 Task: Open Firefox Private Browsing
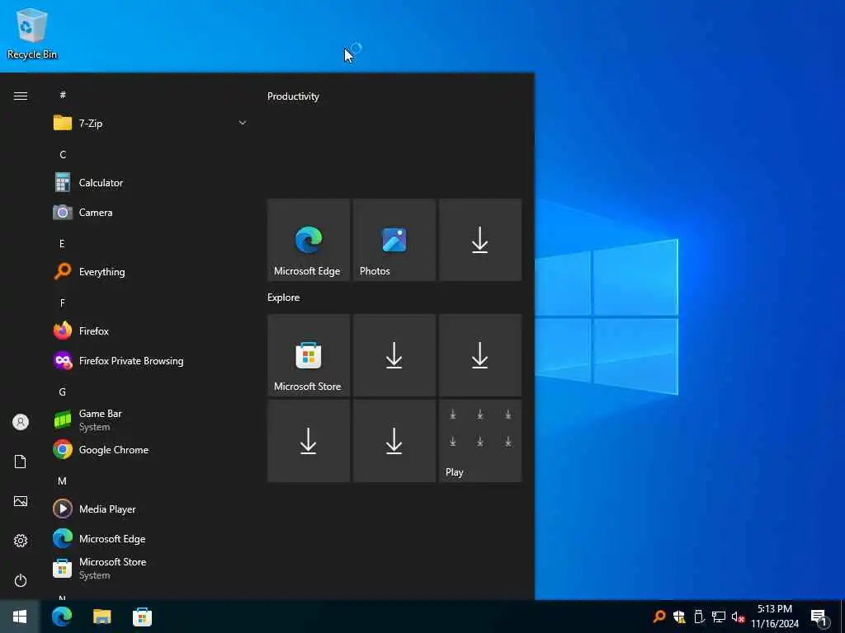point(149,360)
